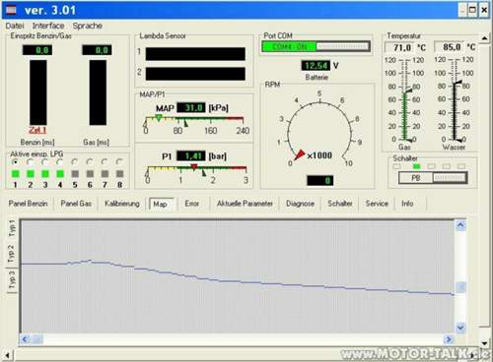Image resolution: width=493 pixels, height=362 pixels.
Task: Select the fifth LPG injector radio button
Action: click(75, 162)
